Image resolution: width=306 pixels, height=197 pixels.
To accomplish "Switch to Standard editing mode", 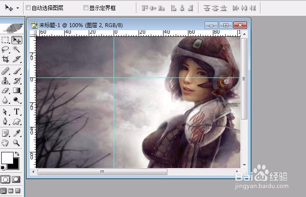I will (x=5, y=179).
